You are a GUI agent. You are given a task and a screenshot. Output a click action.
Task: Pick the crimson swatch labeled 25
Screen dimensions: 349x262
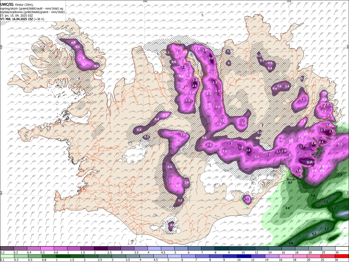(327, 256)
